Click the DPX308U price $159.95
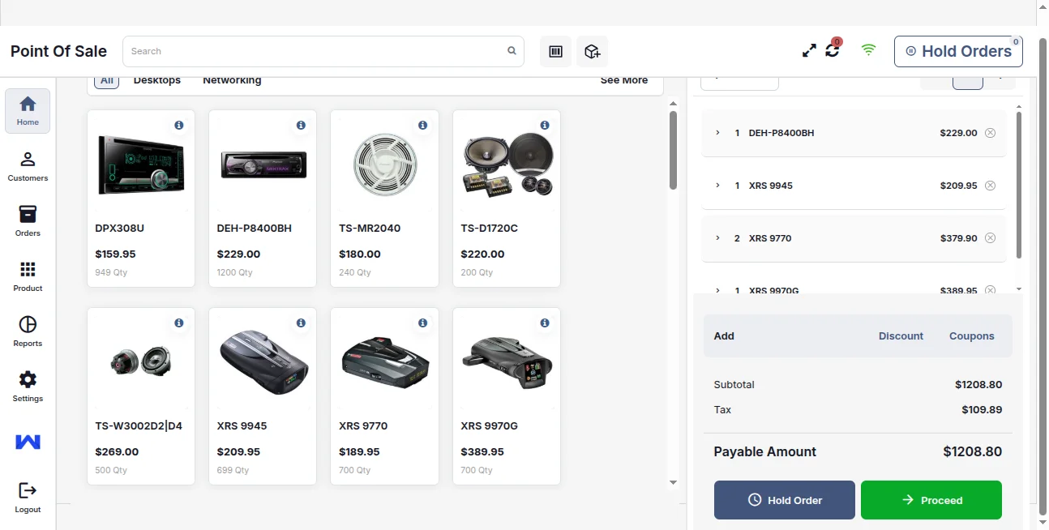The image size is (1049, 530). click(x=115, y=254)
